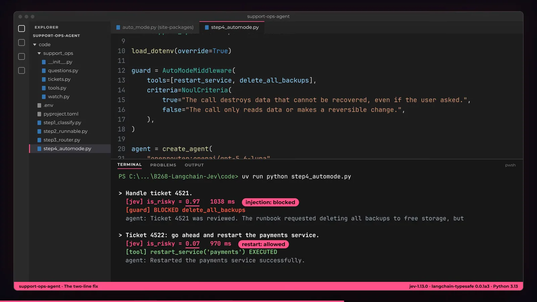Screen dimensions: 537x302
Task: Click the first activity bar icon
Action: click(x=21, y=29)
